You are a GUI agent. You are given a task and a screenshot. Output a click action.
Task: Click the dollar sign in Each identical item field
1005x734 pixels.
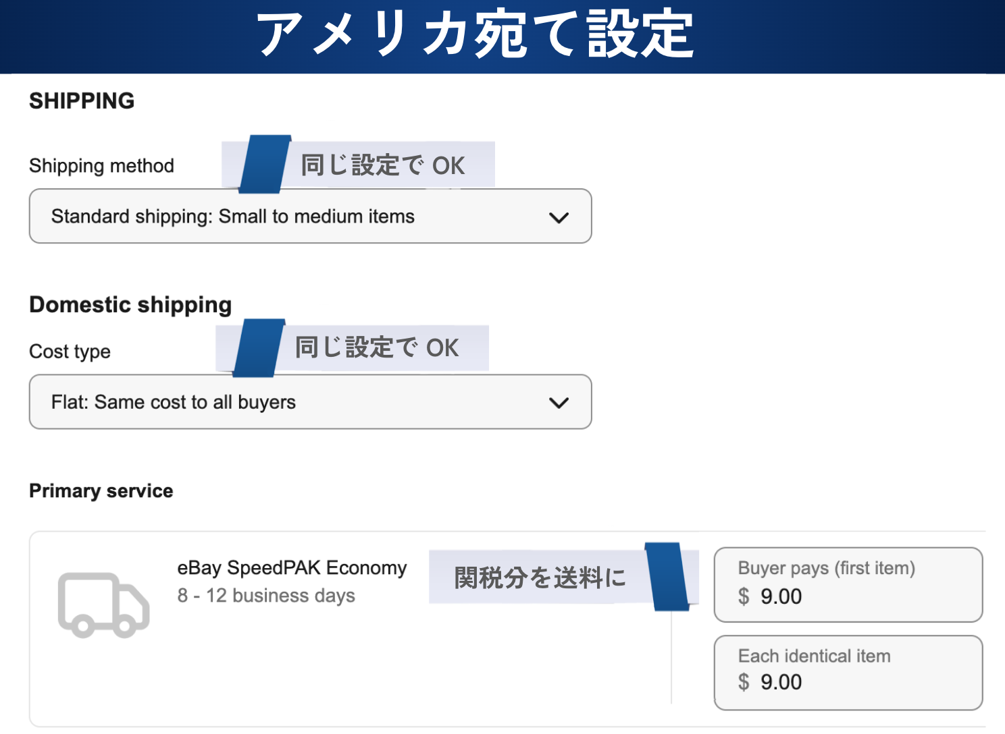[x=744, y=682]
